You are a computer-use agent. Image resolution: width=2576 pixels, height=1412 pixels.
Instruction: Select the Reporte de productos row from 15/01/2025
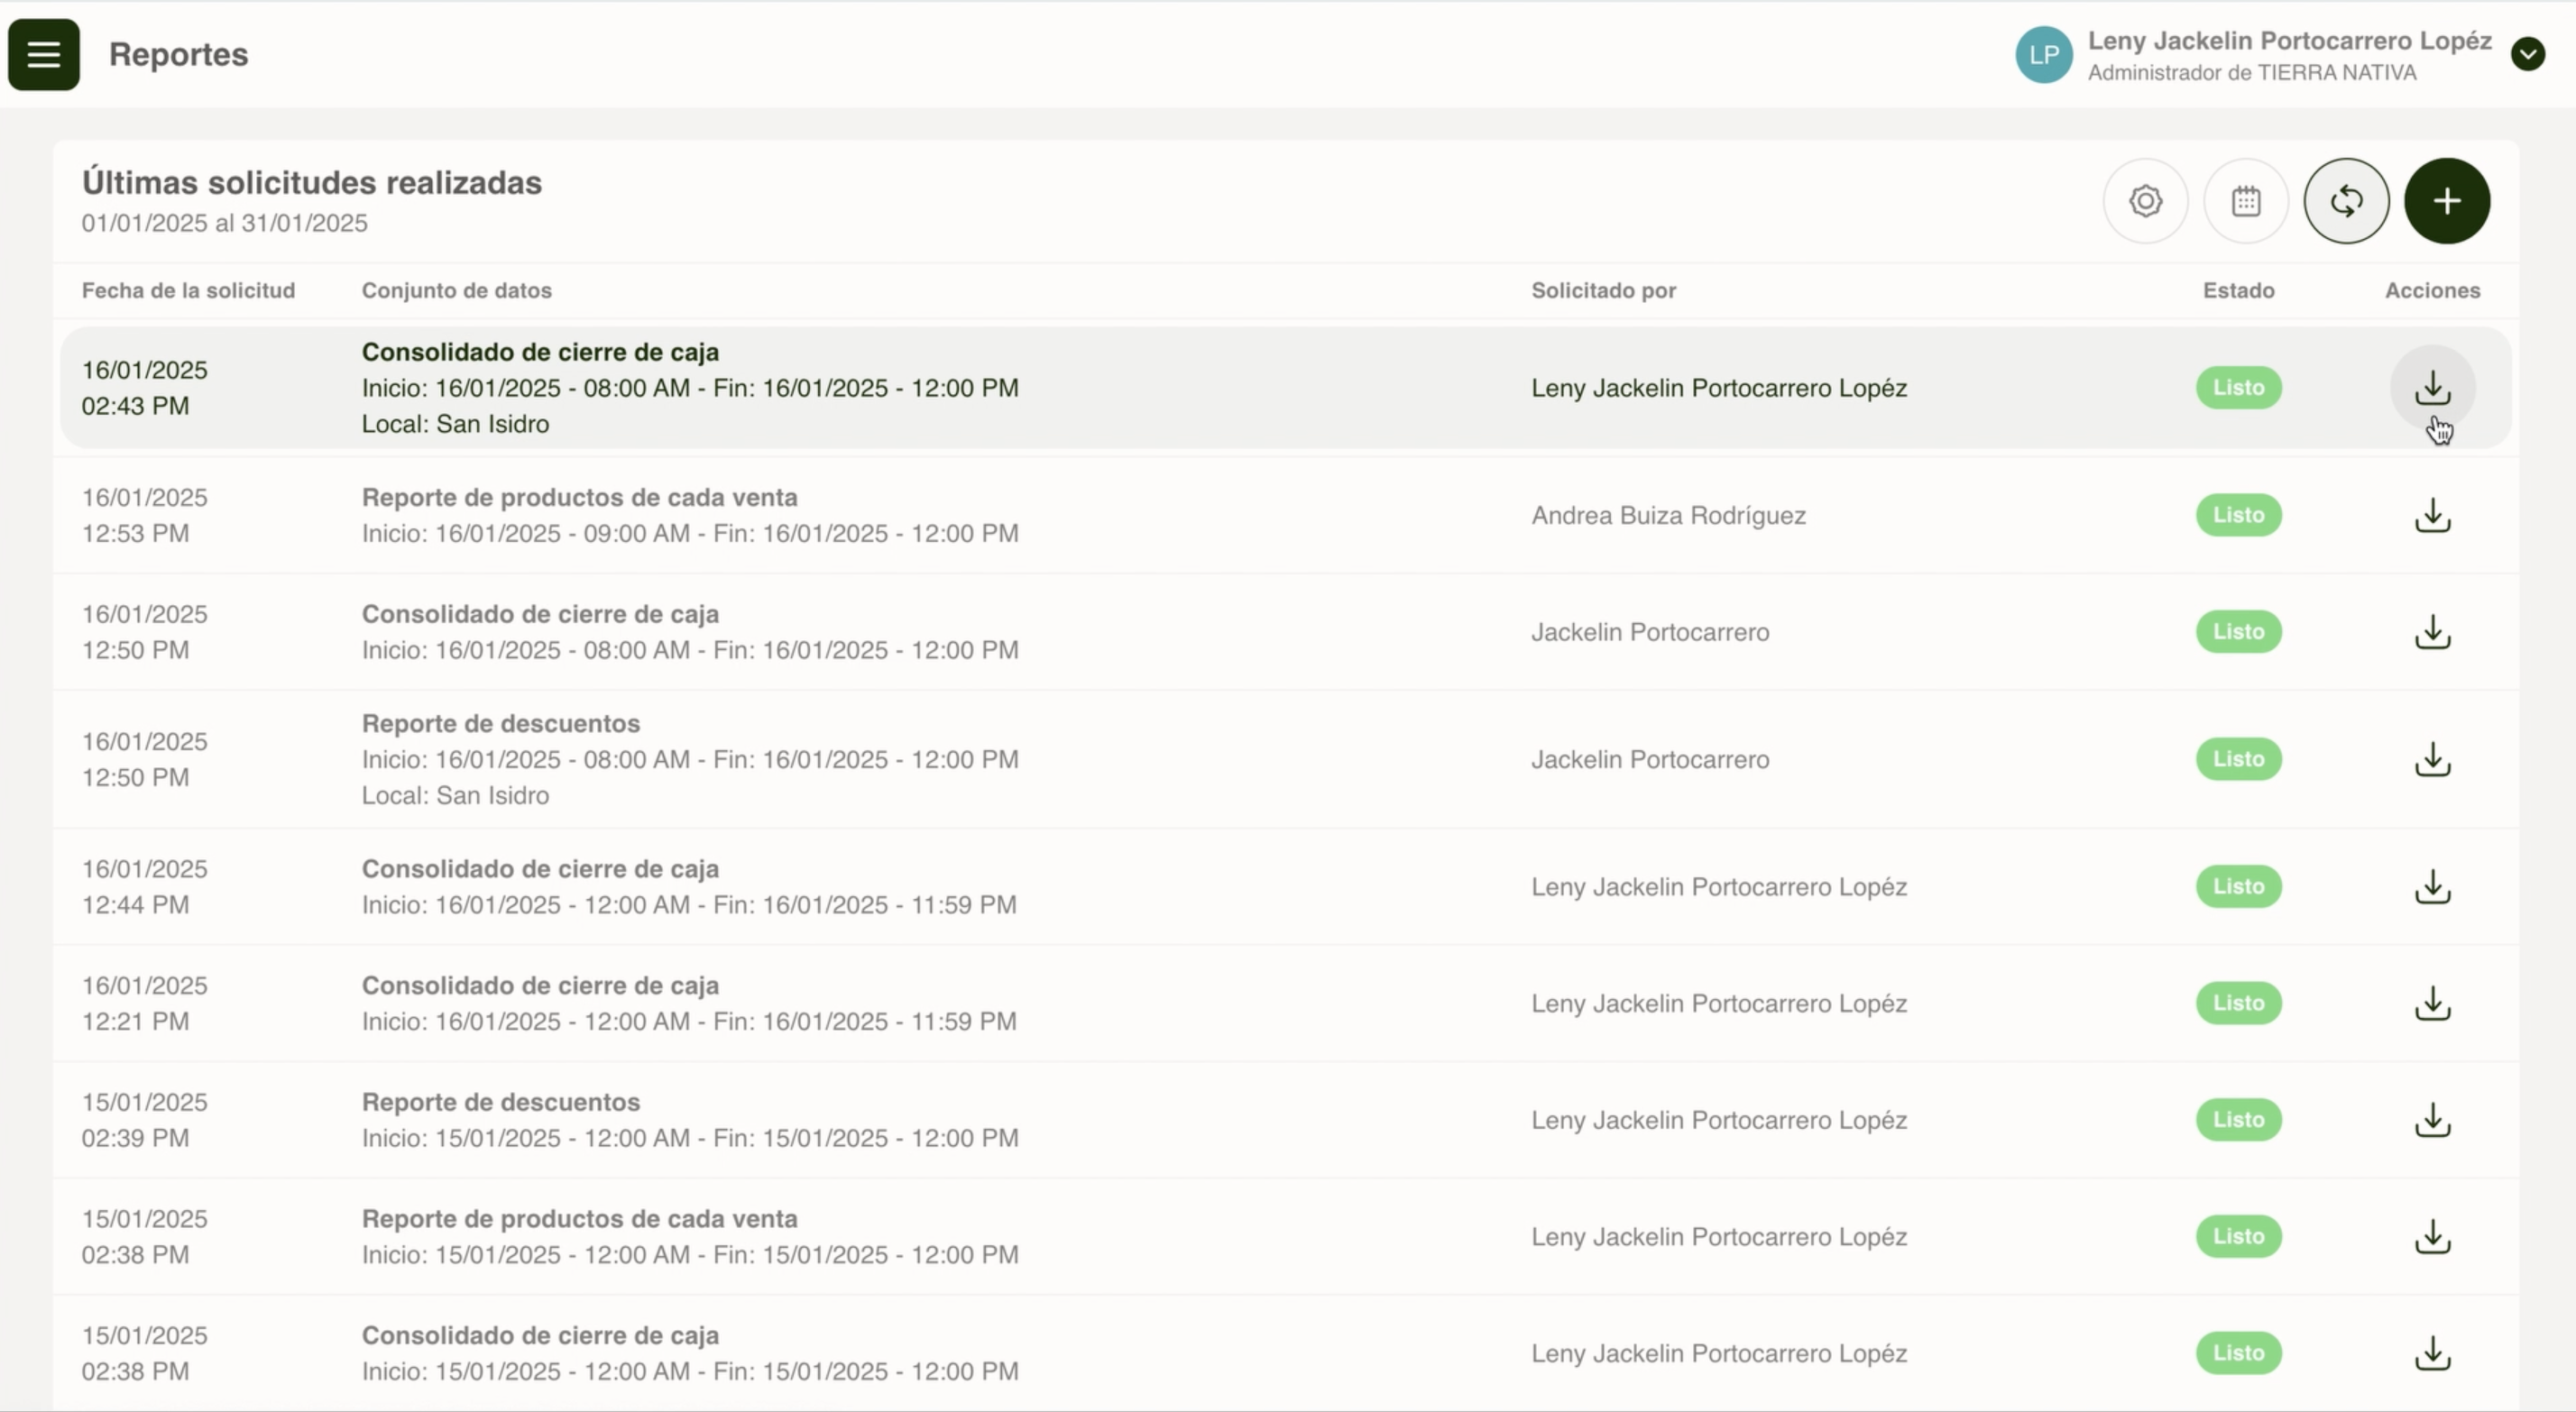[x=579, y=1219]
